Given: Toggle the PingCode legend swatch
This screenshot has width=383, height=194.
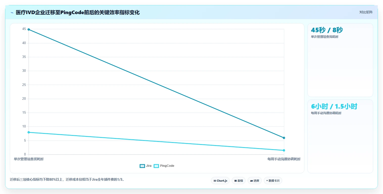Looking at the screenshot, I should (156, 166).
